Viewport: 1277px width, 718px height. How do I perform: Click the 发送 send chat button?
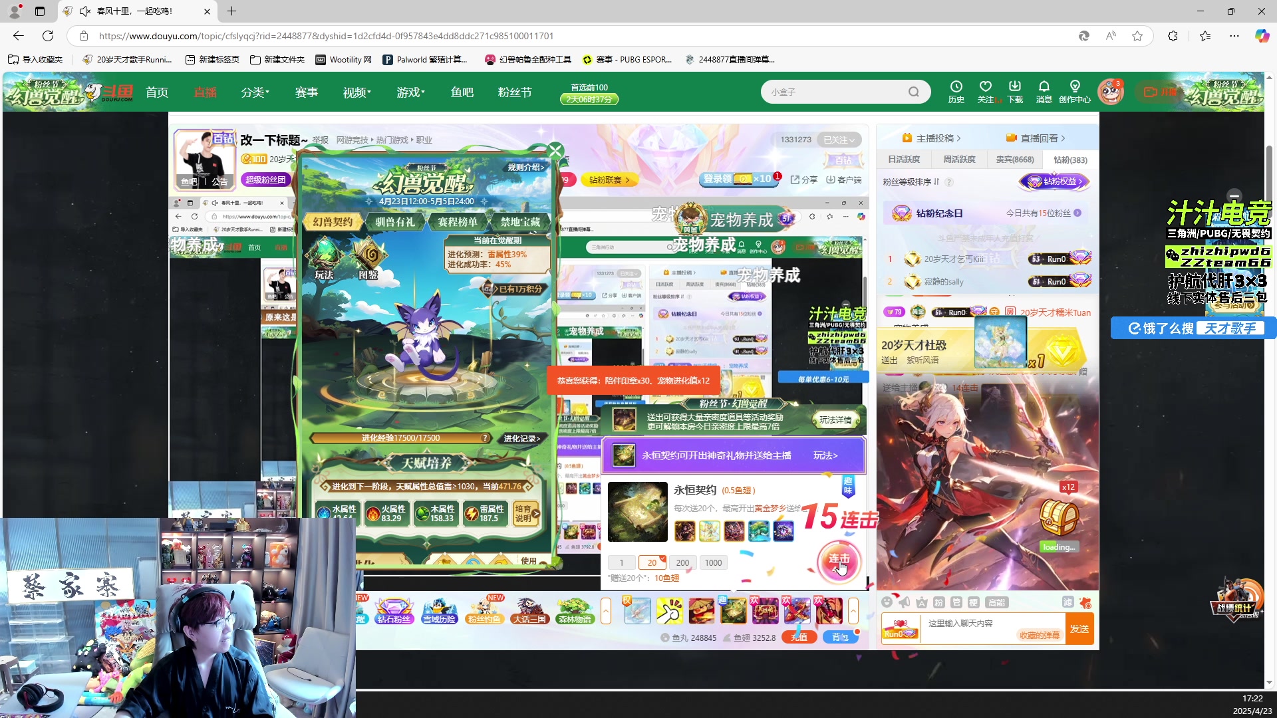(x=1079, y=629)
